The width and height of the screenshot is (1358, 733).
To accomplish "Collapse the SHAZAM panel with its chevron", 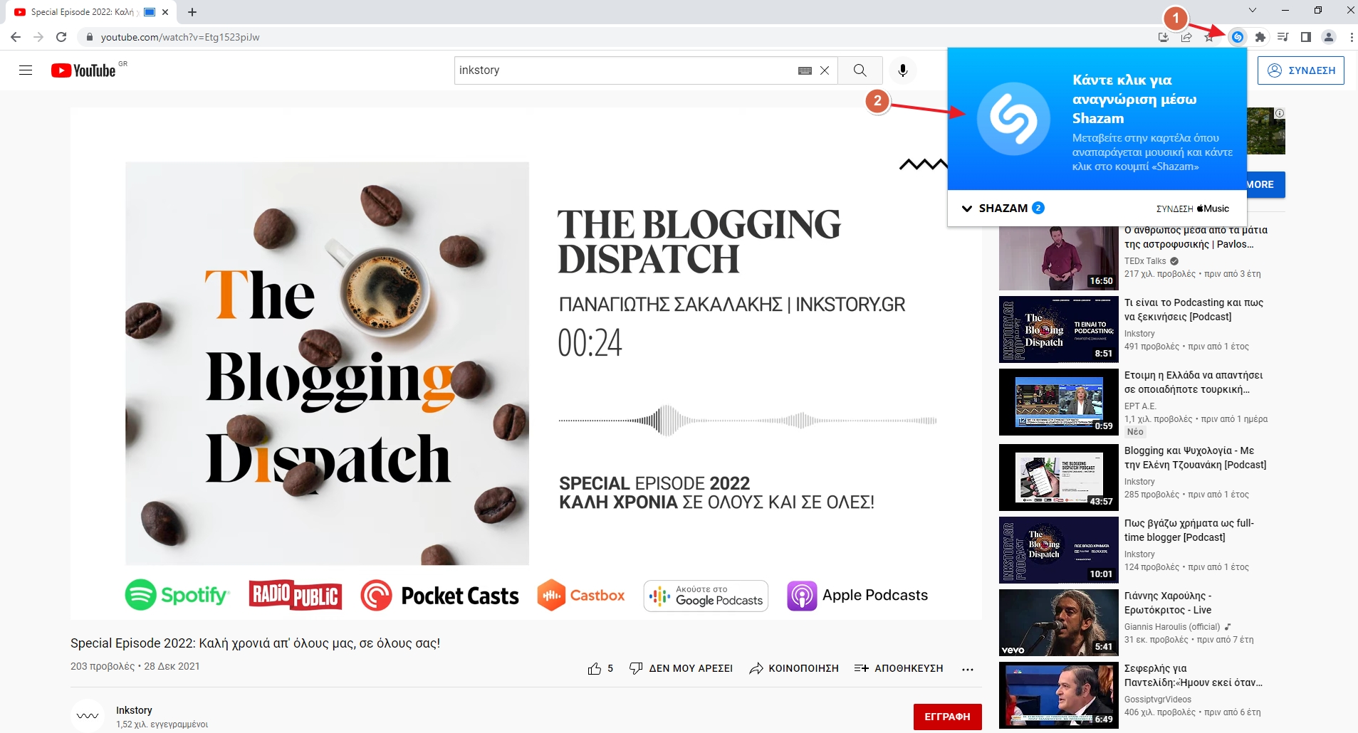I will click(966, 208).
